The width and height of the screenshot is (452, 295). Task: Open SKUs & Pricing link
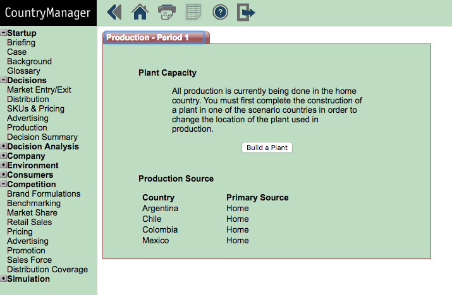coord(36,108)
